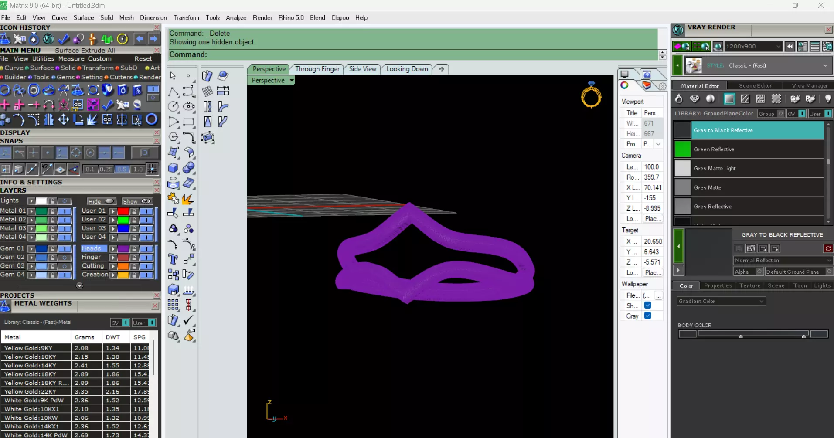
Task: Click the Body Color gradient slider
Action: pos(753,333)
